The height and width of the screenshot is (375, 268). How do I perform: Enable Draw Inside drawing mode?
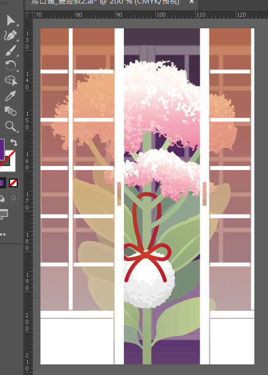[13, 198]
